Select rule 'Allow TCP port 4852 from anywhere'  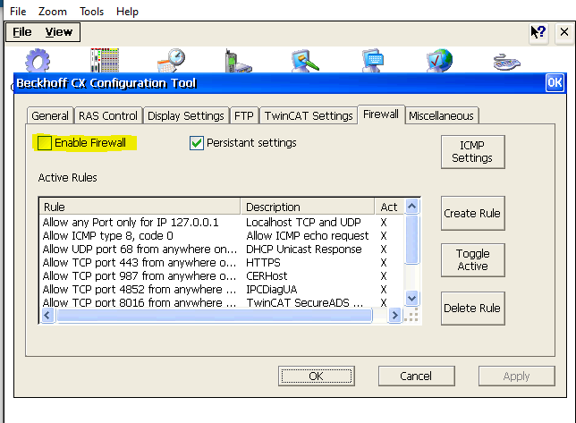pos(140,290)
